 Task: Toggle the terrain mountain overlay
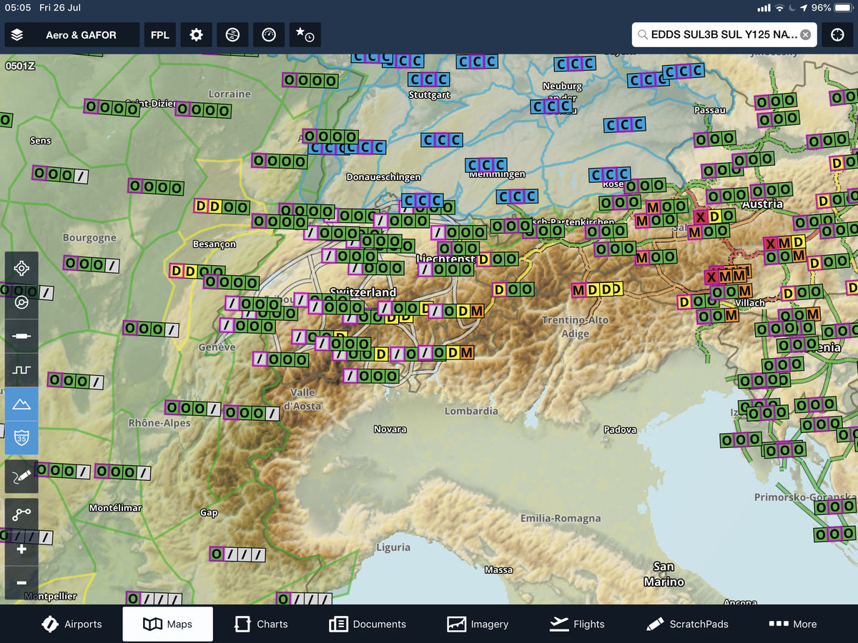(22, 405)
